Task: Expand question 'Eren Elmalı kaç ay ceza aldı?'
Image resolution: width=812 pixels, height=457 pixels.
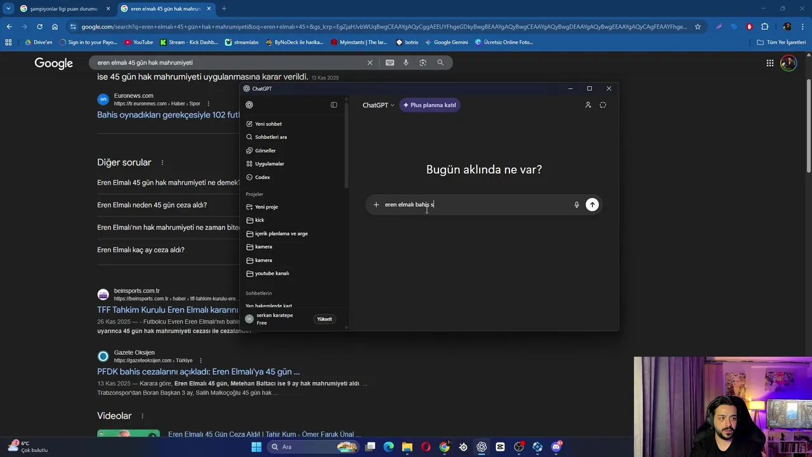Action: (x=141, y=250)
